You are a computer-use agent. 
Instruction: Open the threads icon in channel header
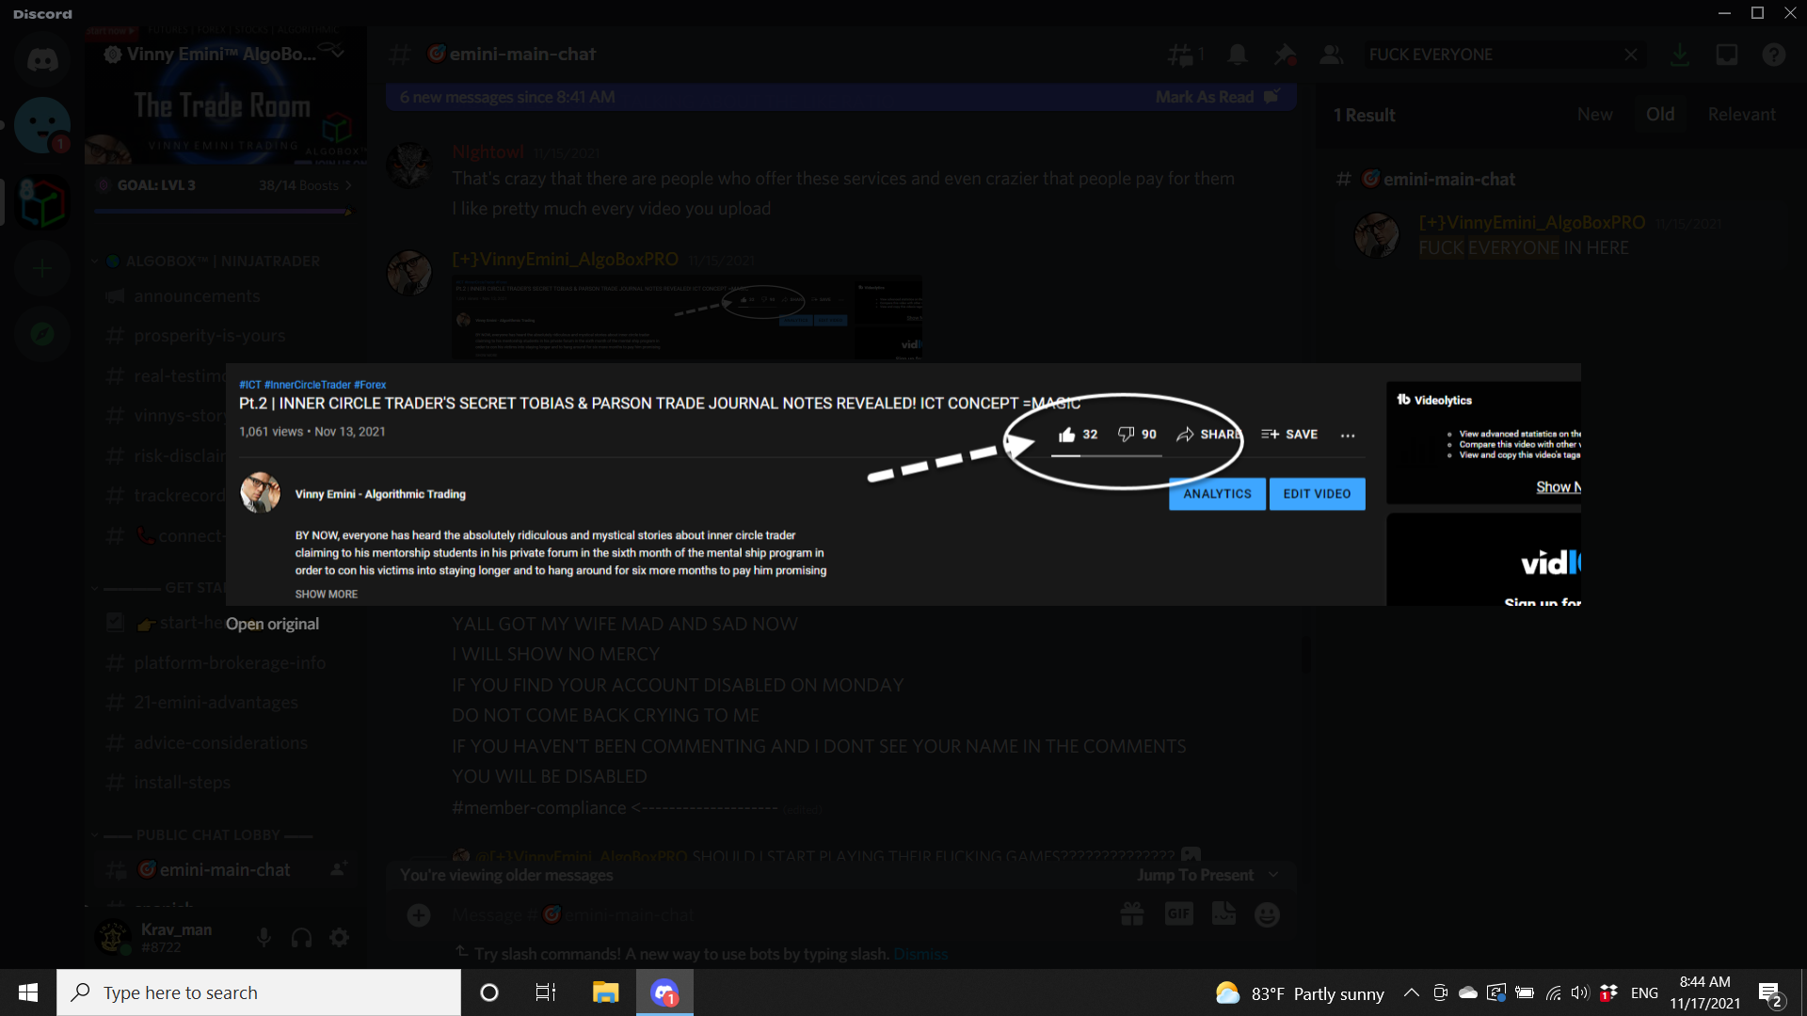(1186, 55)
